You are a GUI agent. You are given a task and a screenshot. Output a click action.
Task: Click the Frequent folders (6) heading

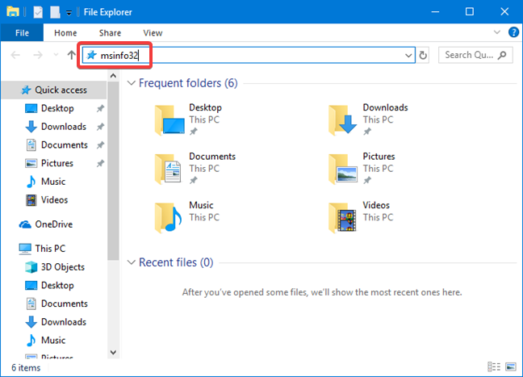pyautogui.click(x=188, y=83)
